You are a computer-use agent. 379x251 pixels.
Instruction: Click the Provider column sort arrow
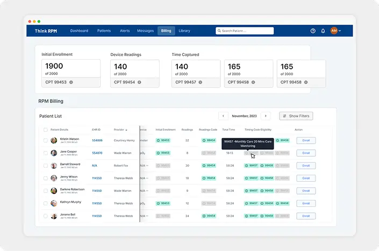127,130
